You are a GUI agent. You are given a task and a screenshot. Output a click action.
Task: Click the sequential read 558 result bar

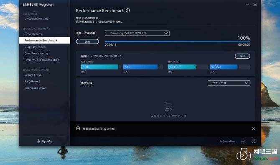coord(99,67)
